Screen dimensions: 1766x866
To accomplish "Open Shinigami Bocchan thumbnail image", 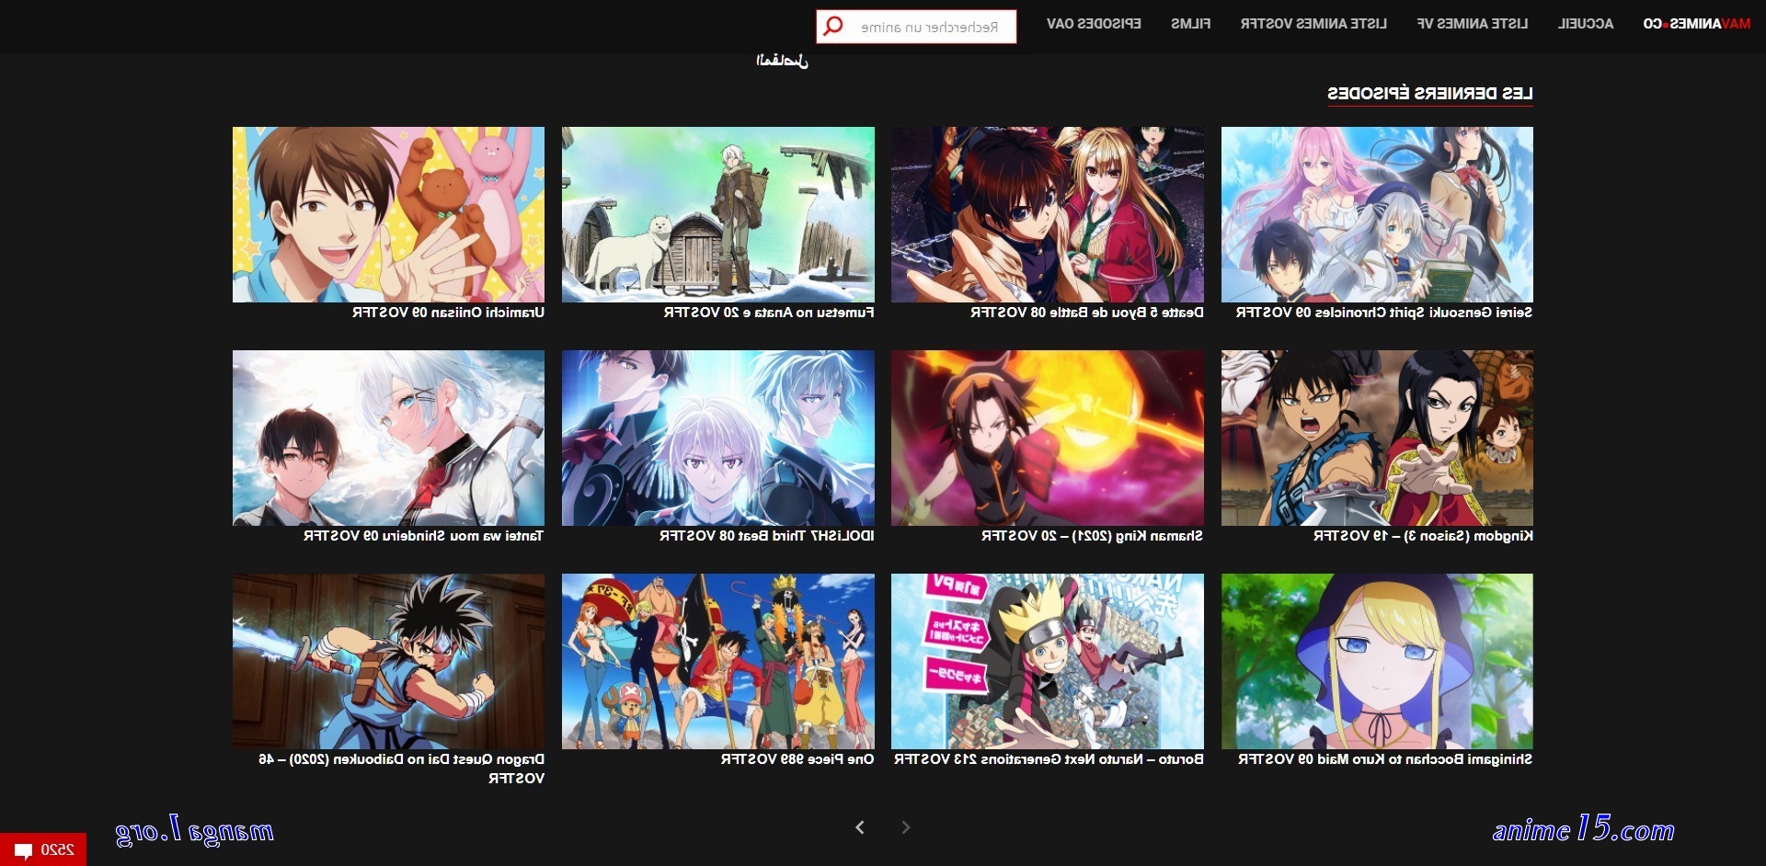I will (1377, 661).
